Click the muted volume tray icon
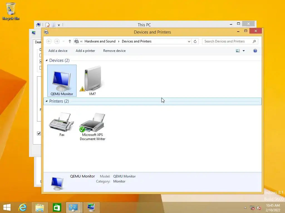285x213 pixels. coord(259,207)
